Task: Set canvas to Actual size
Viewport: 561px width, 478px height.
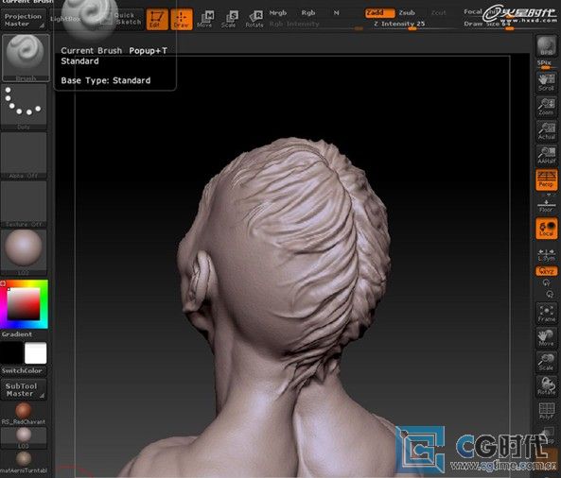Action: pyautogui.click(x=546, y=131)
